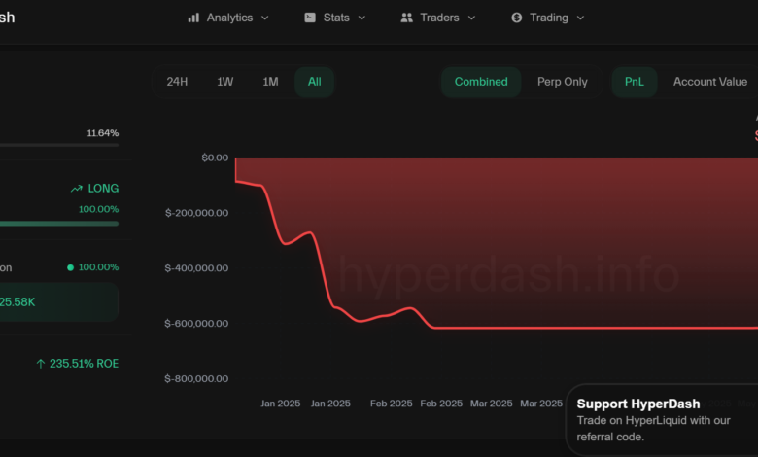Click the Stats terminal icon
This screenshot has width=758, height=457.
(x=310, y=18)
